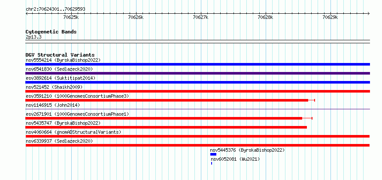Click nsv5445376 (ByrskaBishop2022) label
This screenshot has width=382, height=180.
pyautogui.click(x=247, y=150)
